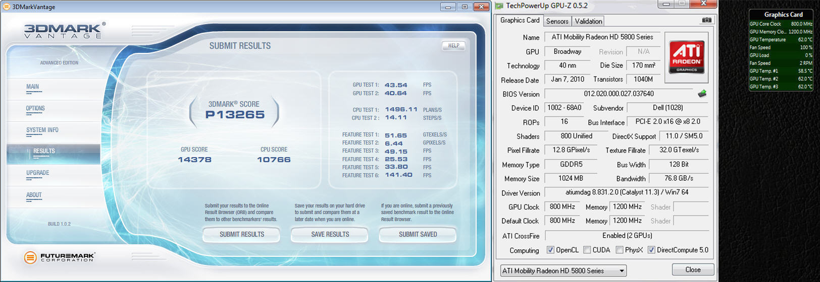Click the Shaders 800 Unified field
820x282 pixels.
click(x=576, y=136)
